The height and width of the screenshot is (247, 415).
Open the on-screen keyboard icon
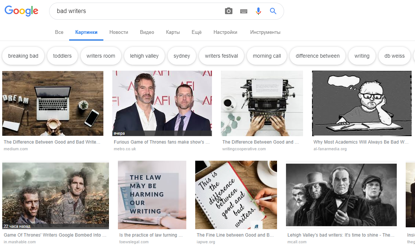244,11
